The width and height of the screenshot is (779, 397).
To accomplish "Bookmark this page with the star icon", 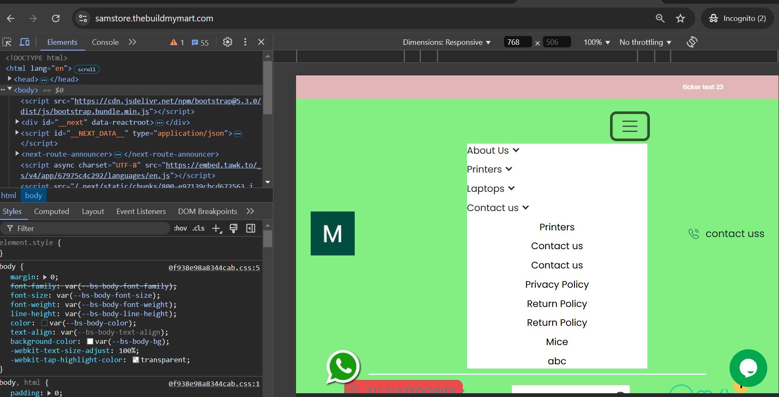I will [680, 18].
